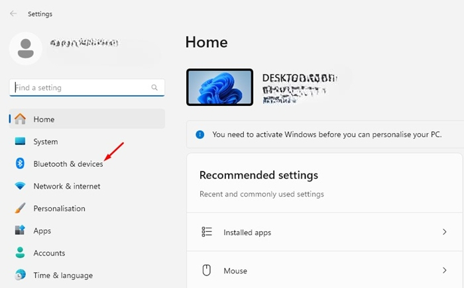Click the magnifier icon in the search box
Screen dimensions: 464x288
(x=154, y=87)
